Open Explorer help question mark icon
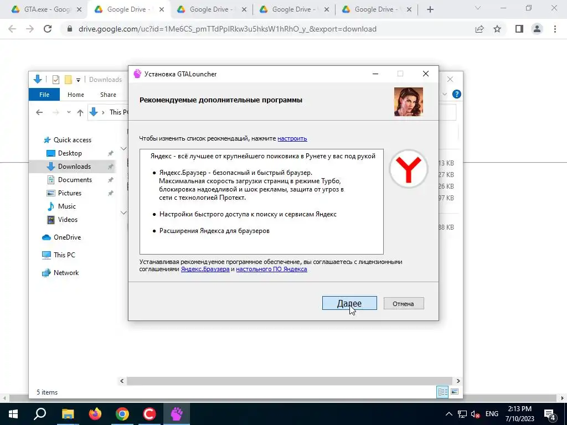 (x=457, y=94)
